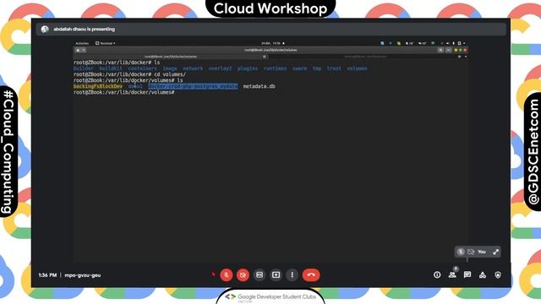
Task: Click the 'volumes' directory in the ls output
Action: 357,68
